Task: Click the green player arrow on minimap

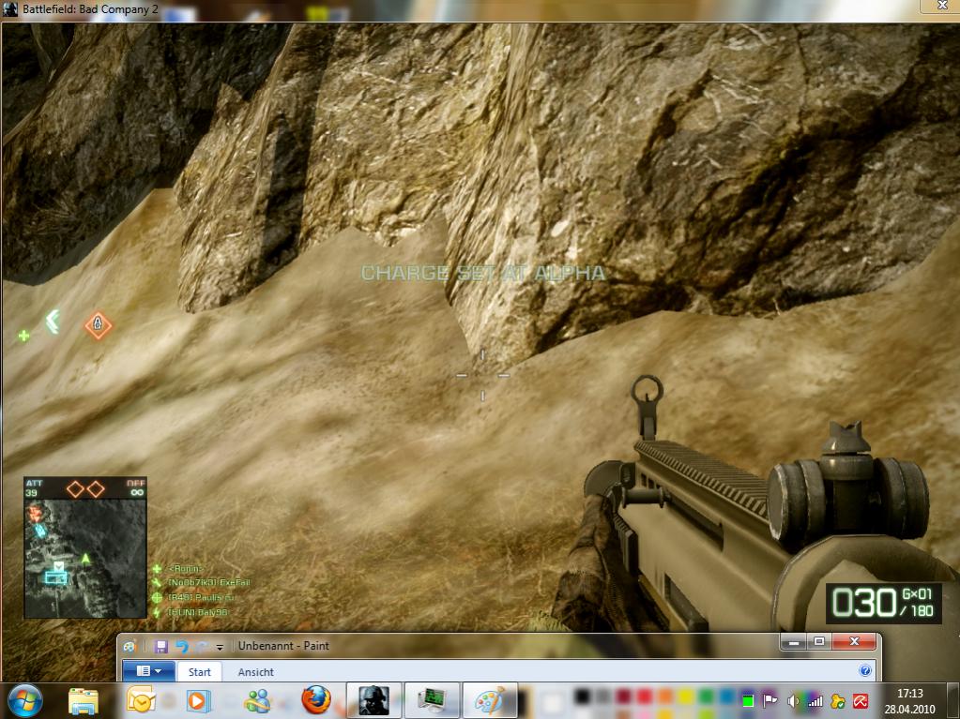Action: click(x=85, y=559)
